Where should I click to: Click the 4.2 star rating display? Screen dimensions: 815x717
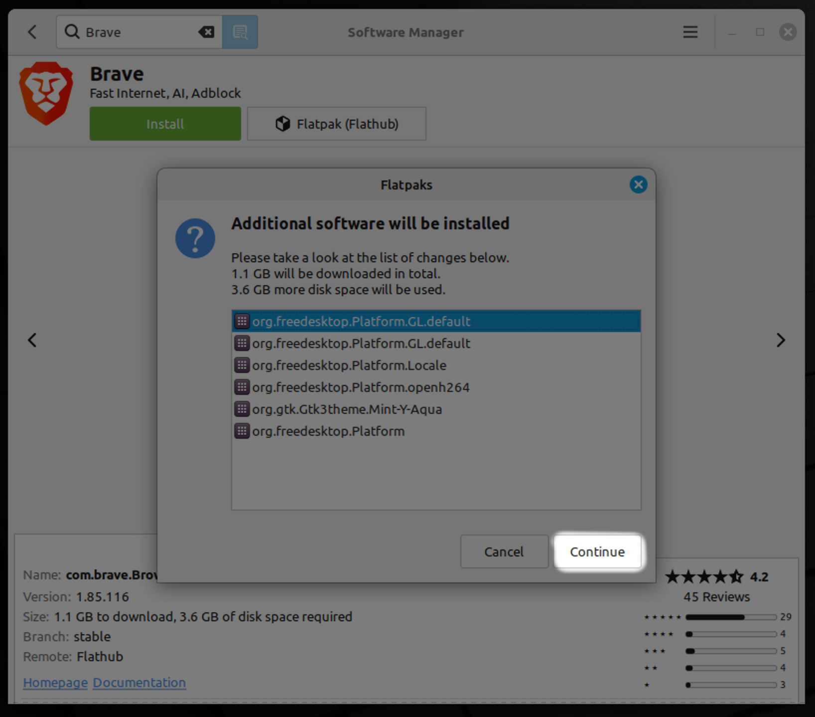pos(717,577)
